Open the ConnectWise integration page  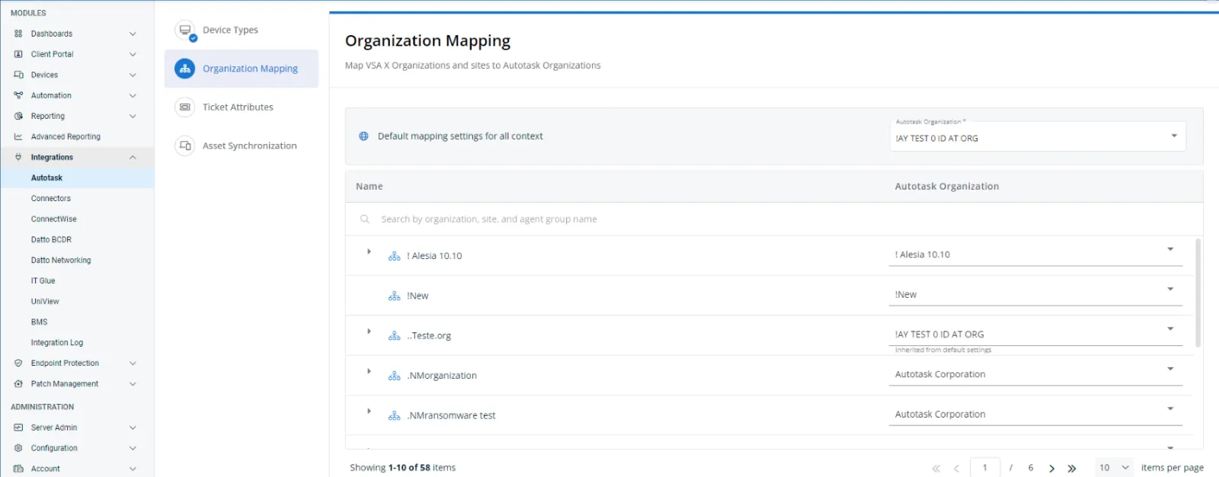point(53,219)
